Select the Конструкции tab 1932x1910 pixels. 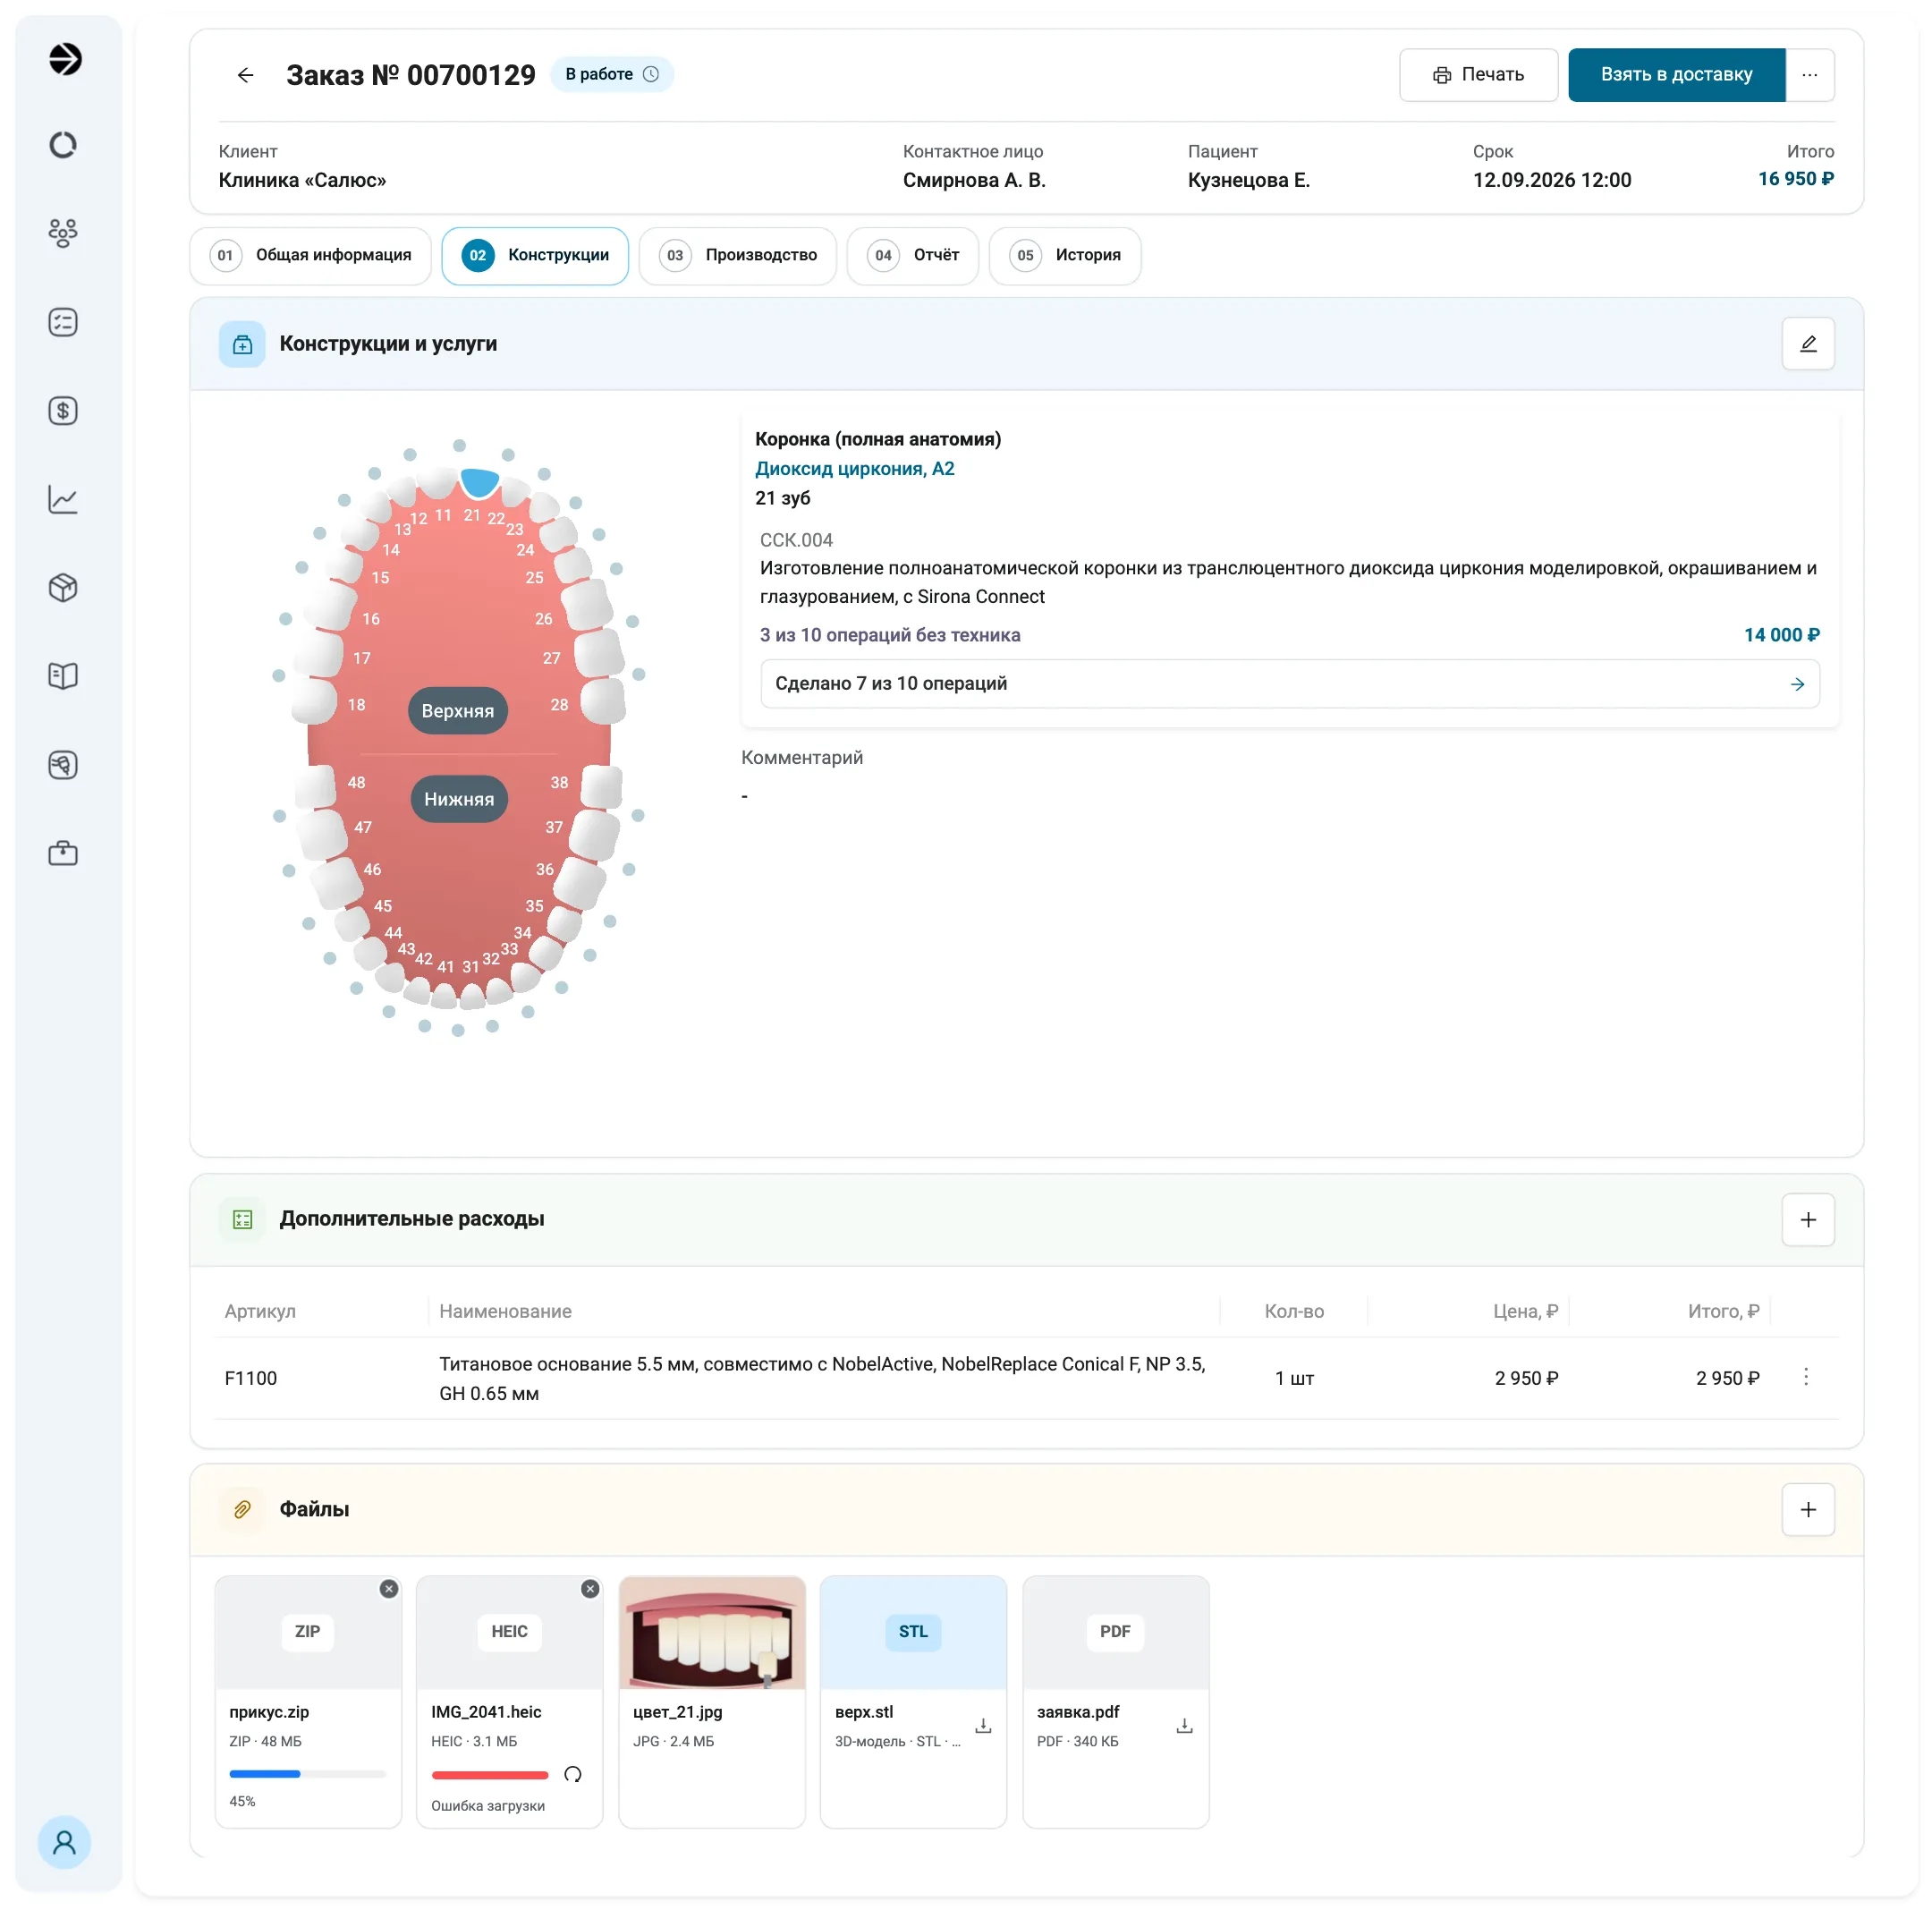point(535,256)
